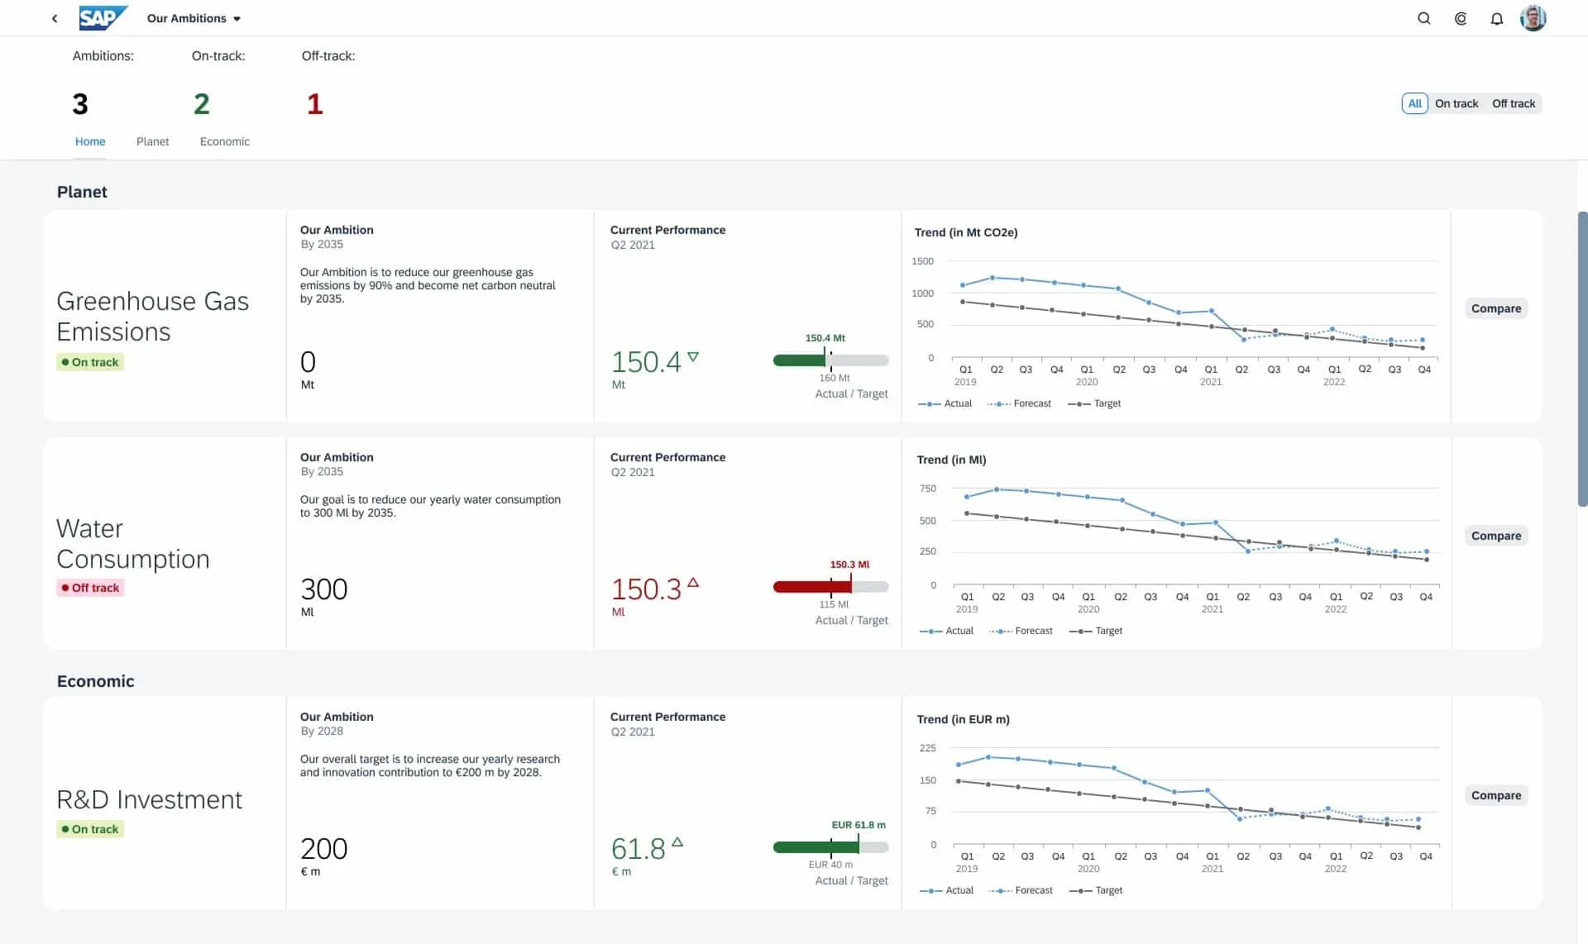Click the 150.3 Ml performance value

[x=645, y=589]
